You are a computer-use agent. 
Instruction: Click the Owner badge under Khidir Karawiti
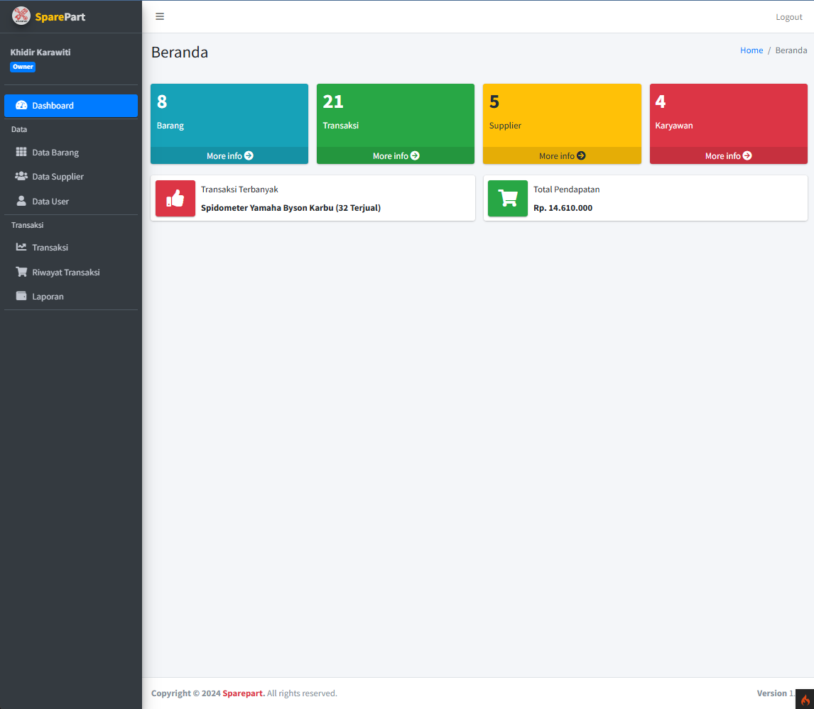pyautogui.click(x=23, y=66)
